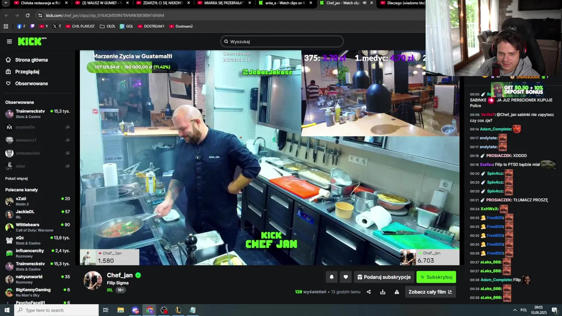Switch to Chińska restauracja browser tab

[40, 3]
